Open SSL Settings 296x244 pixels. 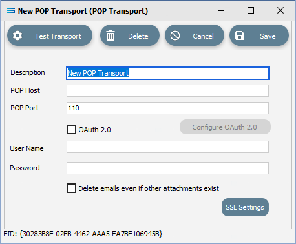tap(245, 207)
